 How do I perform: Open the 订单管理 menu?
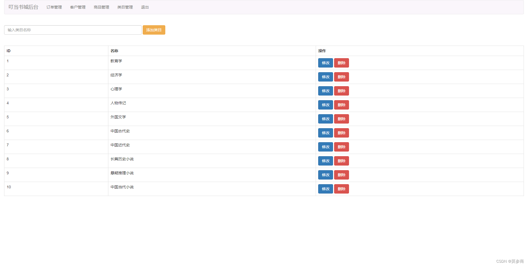click(x=54, y=7)
